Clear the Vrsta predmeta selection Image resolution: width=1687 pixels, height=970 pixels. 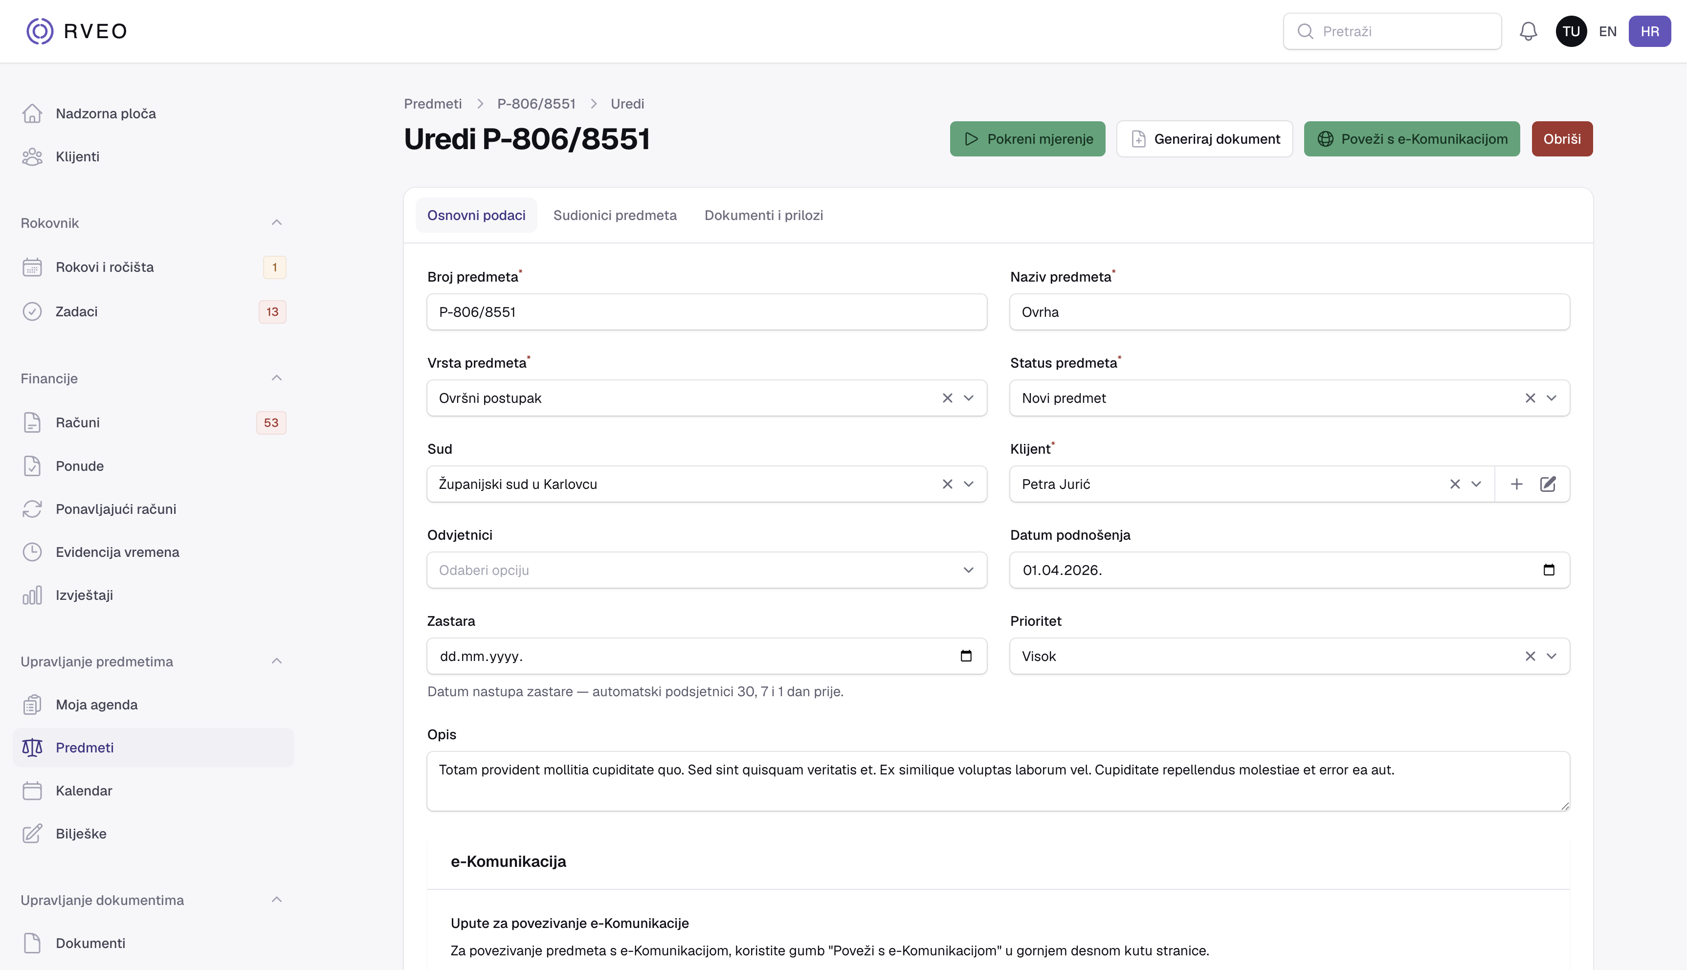click(x=947, y=398)
